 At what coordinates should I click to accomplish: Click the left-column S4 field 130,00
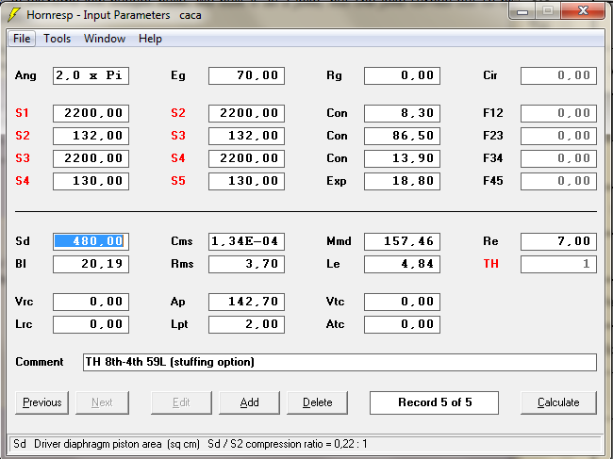91,181
